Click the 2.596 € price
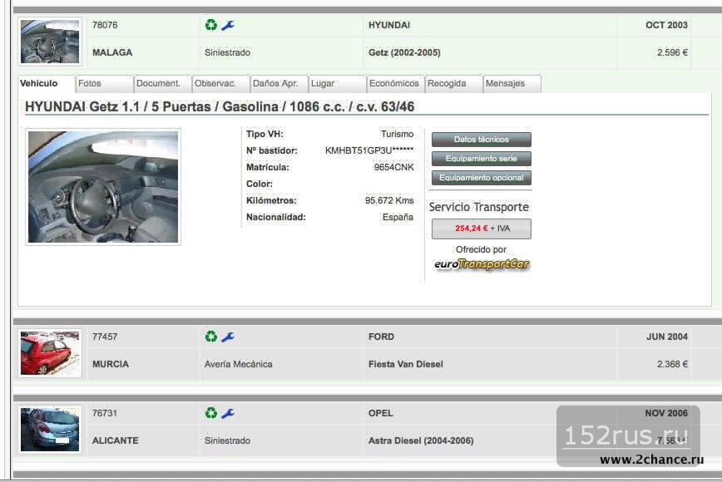 click(x=672, y=53)
